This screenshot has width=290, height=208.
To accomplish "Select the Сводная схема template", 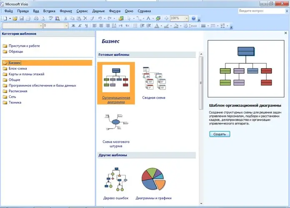I will (x=154, y=83).
